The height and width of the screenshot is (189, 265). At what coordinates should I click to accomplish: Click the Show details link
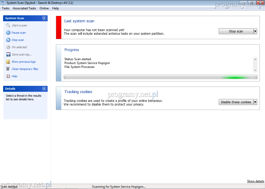click(x=255, y=181)
